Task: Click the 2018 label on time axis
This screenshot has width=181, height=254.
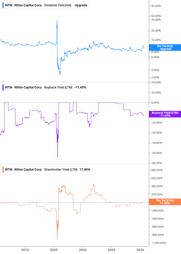Action: click(x=25, y=250)
